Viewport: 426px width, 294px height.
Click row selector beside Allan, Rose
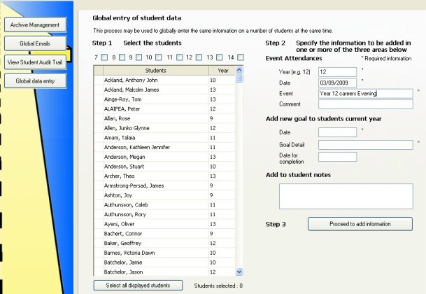99,118
